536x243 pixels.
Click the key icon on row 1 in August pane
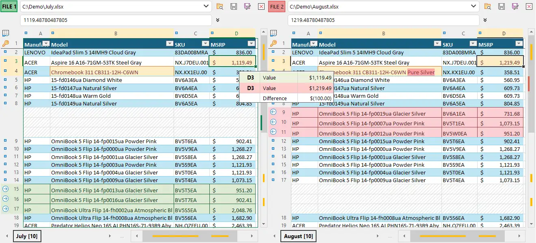pyautogui.click(x=273, y=43)
